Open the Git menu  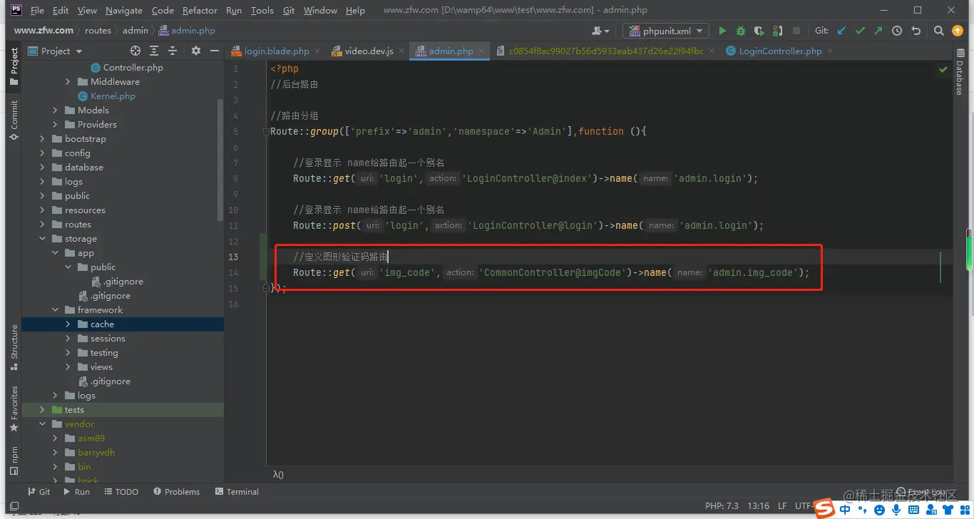[x=289, y=10]
